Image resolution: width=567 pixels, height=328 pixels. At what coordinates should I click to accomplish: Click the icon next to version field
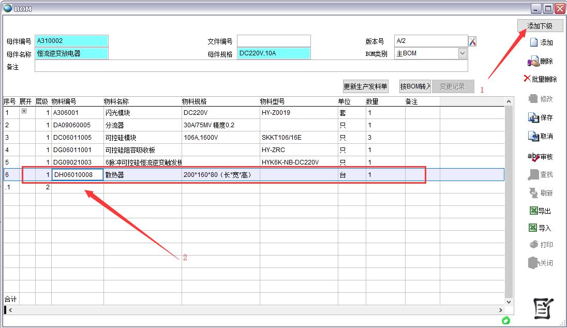(x=472, y=41)
